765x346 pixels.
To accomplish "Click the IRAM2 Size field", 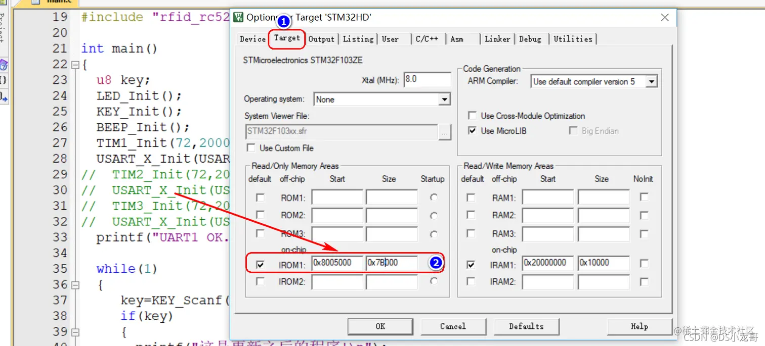I will [604, 282].
